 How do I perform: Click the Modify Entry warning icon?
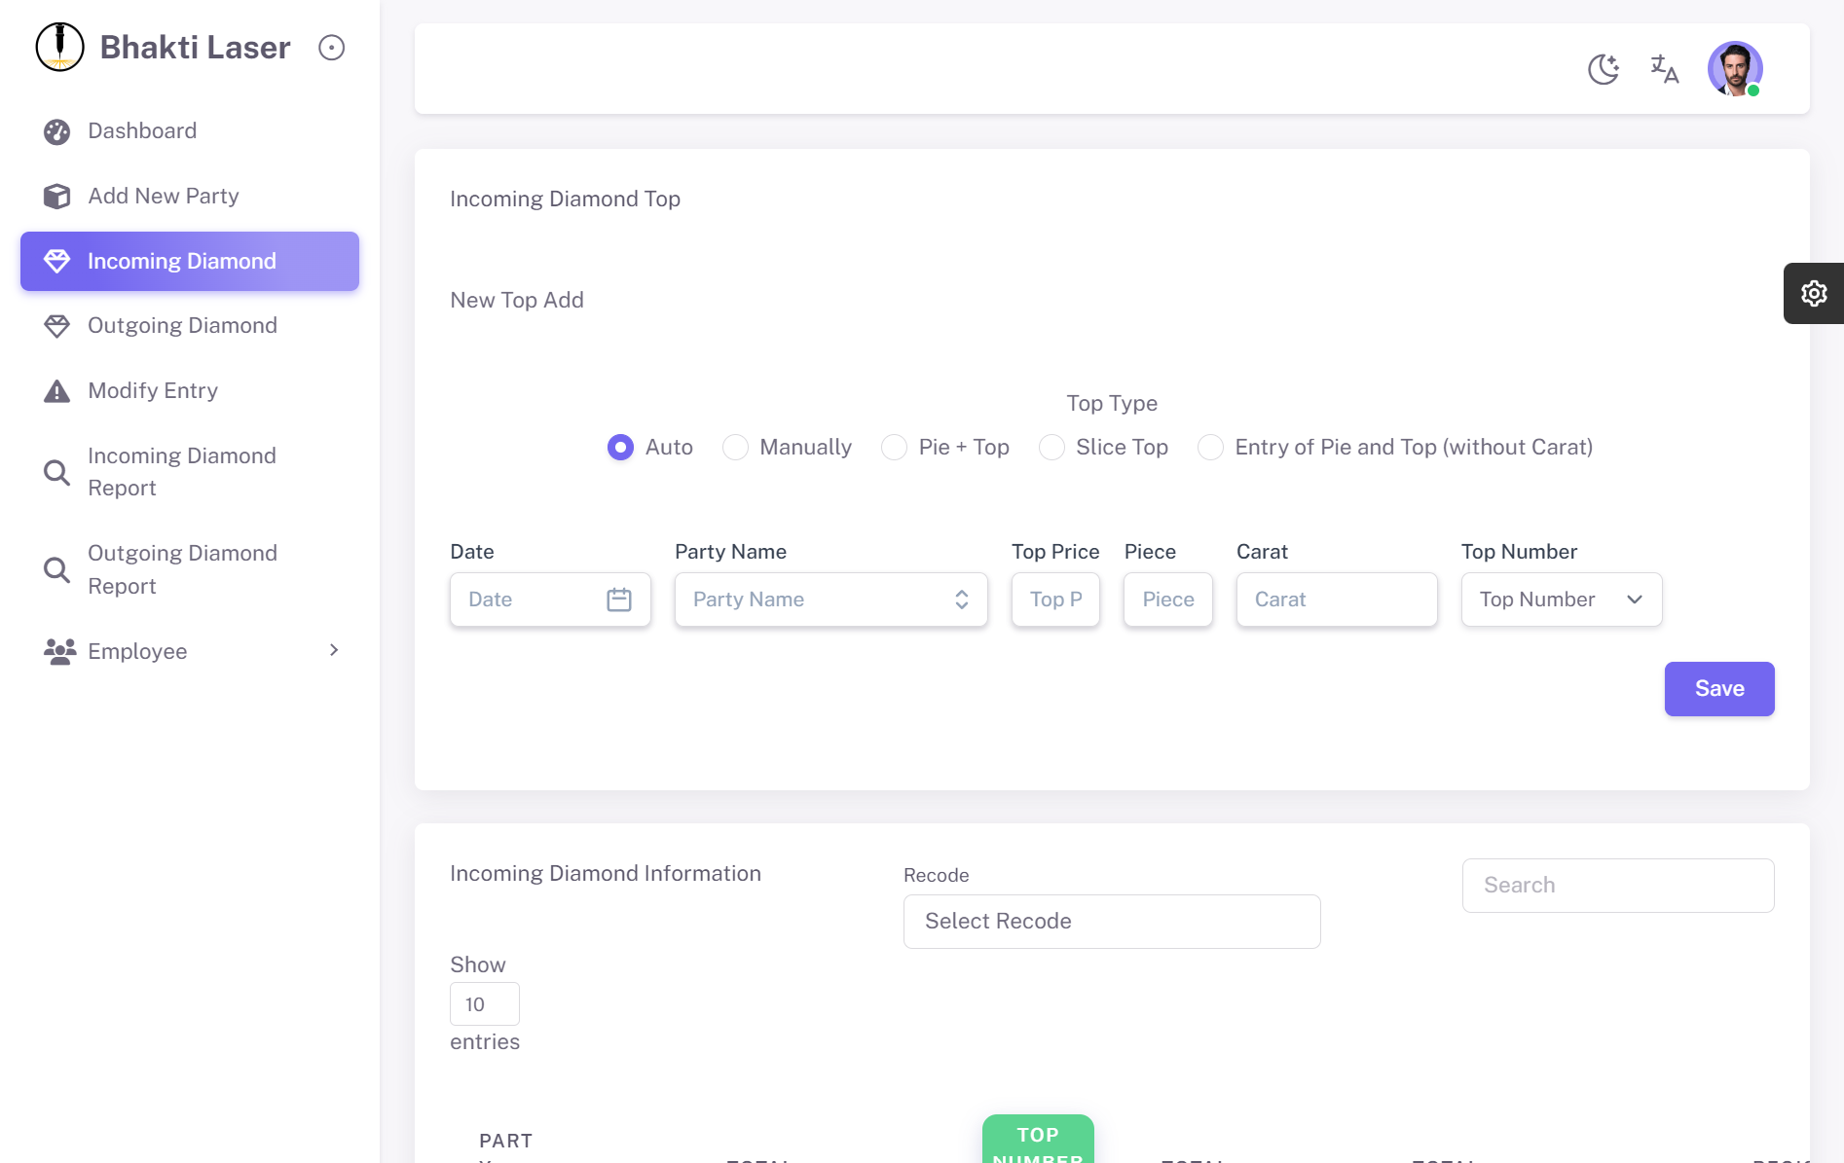tap(57, 391)
